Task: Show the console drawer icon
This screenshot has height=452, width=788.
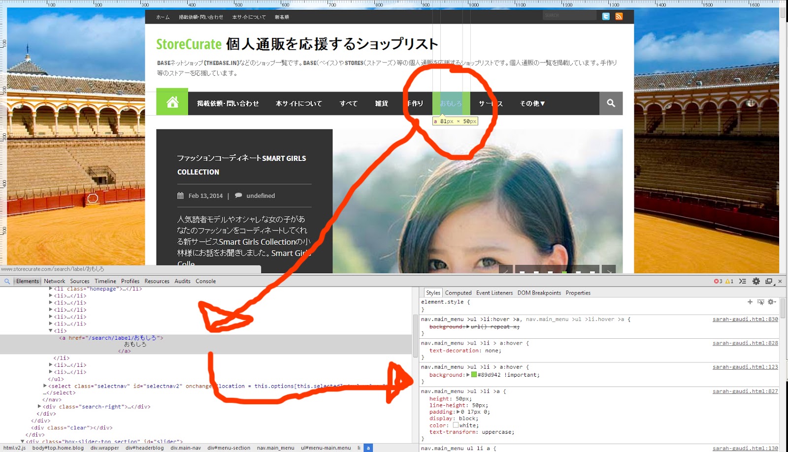Action: pos(743,281)
